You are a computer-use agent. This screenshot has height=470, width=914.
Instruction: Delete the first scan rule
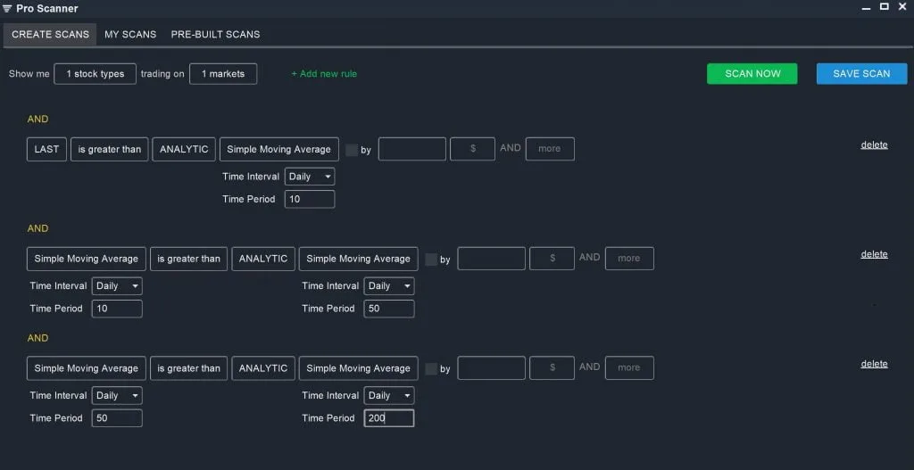pos(874,145)
